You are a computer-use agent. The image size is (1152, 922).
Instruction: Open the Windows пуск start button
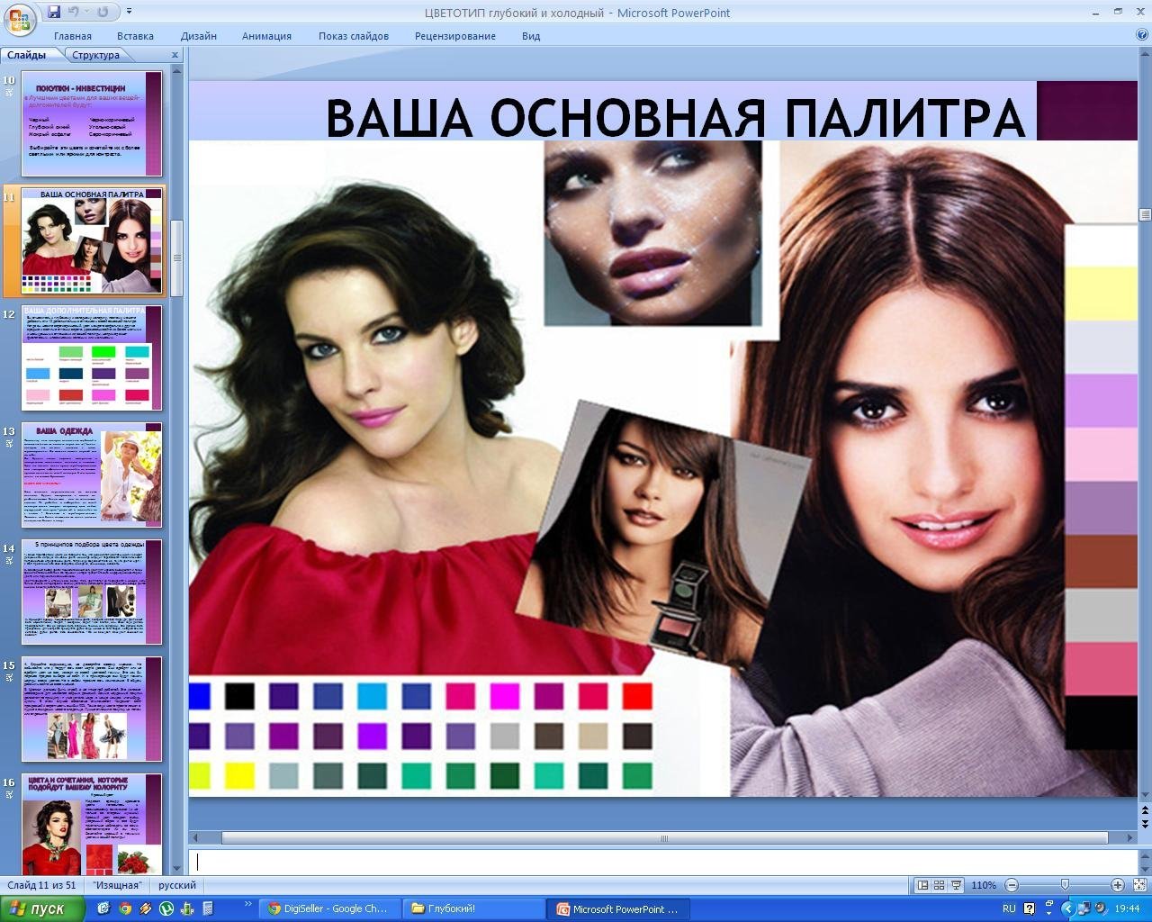[42, 908]
